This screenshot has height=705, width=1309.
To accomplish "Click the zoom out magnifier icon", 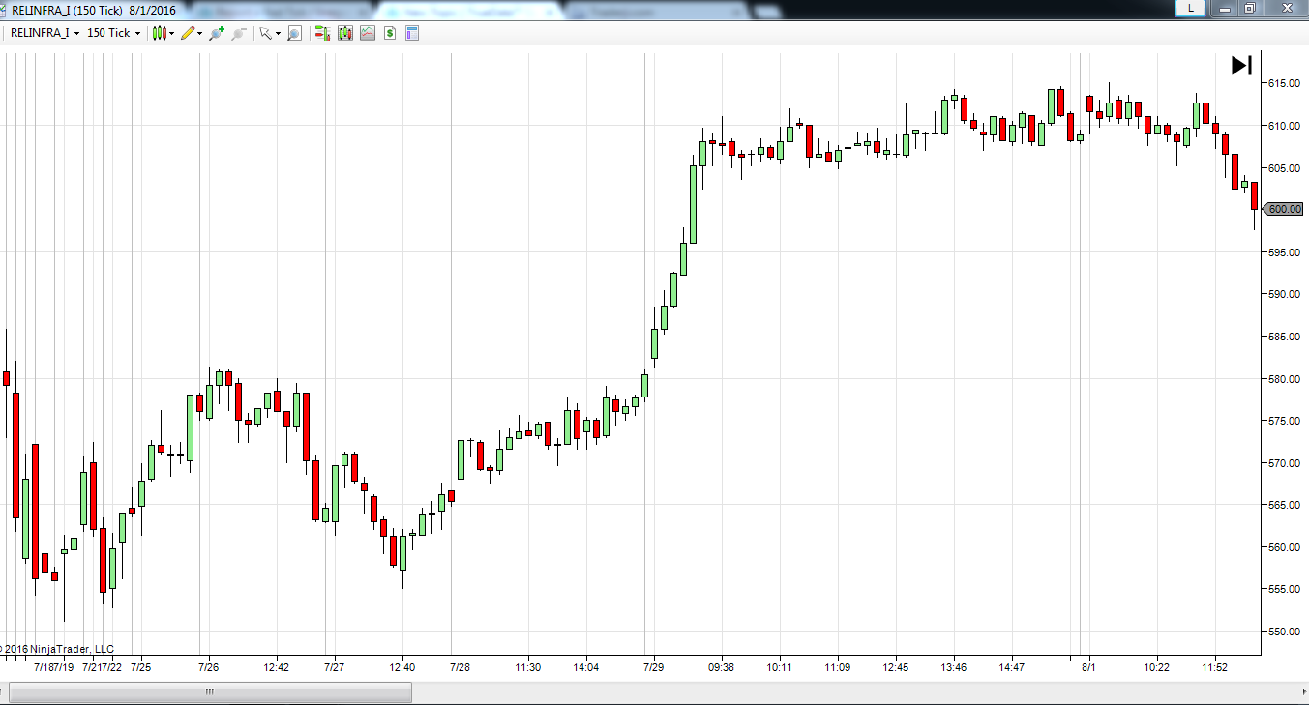I will tap(238, 33).
